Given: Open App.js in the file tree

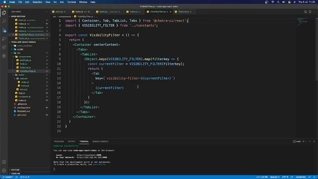Looking at the screenshot, I should (21, 93).
